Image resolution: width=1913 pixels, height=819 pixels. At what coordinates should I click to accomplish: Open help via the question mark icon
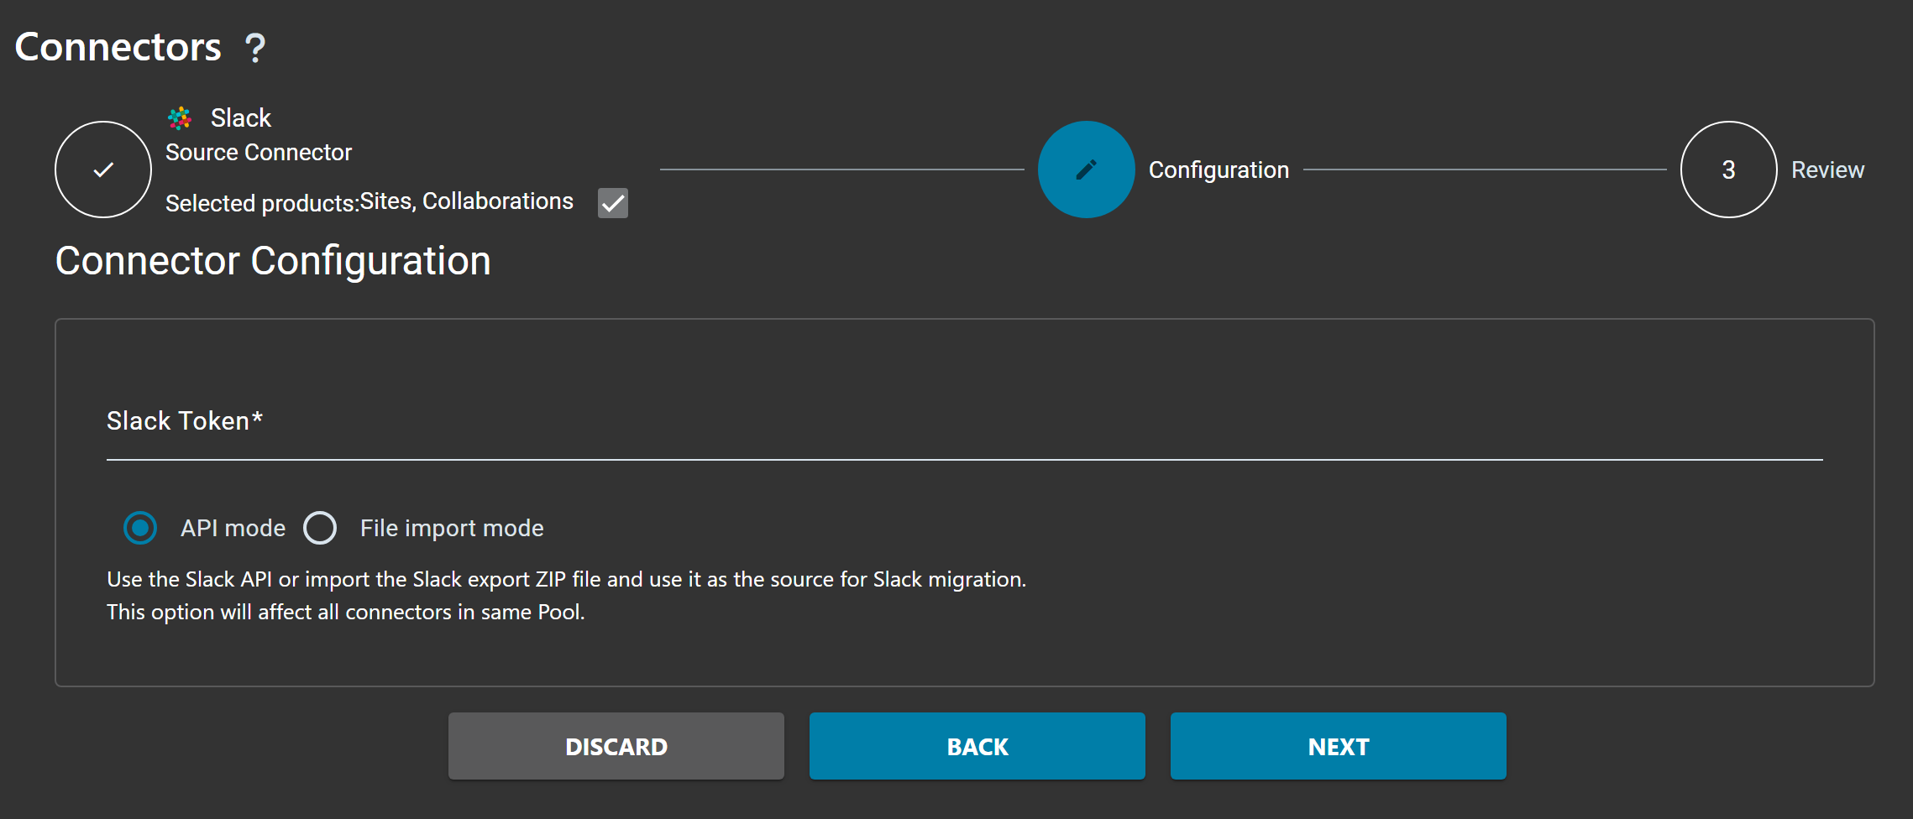click(x=254, y=48)
